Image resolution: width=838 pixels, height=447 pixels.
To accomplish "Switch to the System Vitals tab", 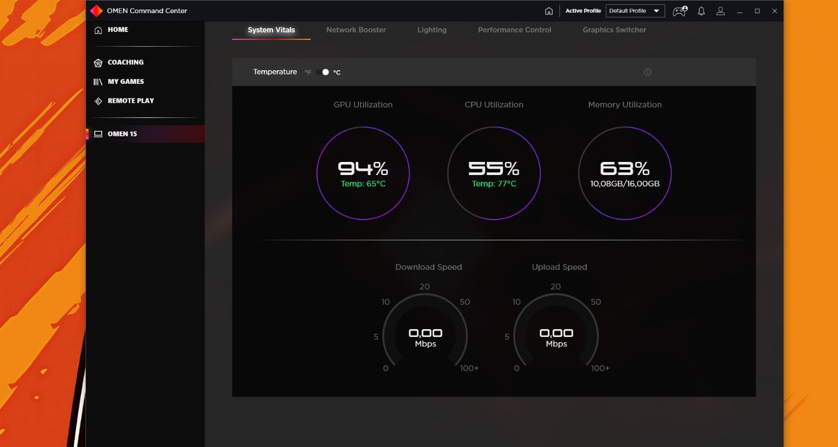I will pos(271,30).
